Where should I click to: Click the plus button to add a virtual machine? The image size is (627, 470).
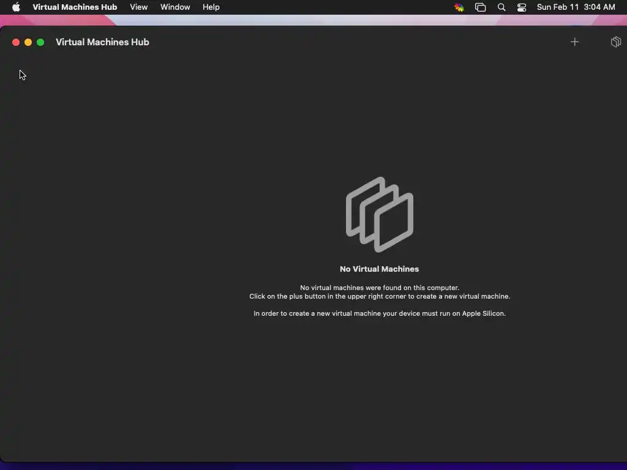point(574,42)
